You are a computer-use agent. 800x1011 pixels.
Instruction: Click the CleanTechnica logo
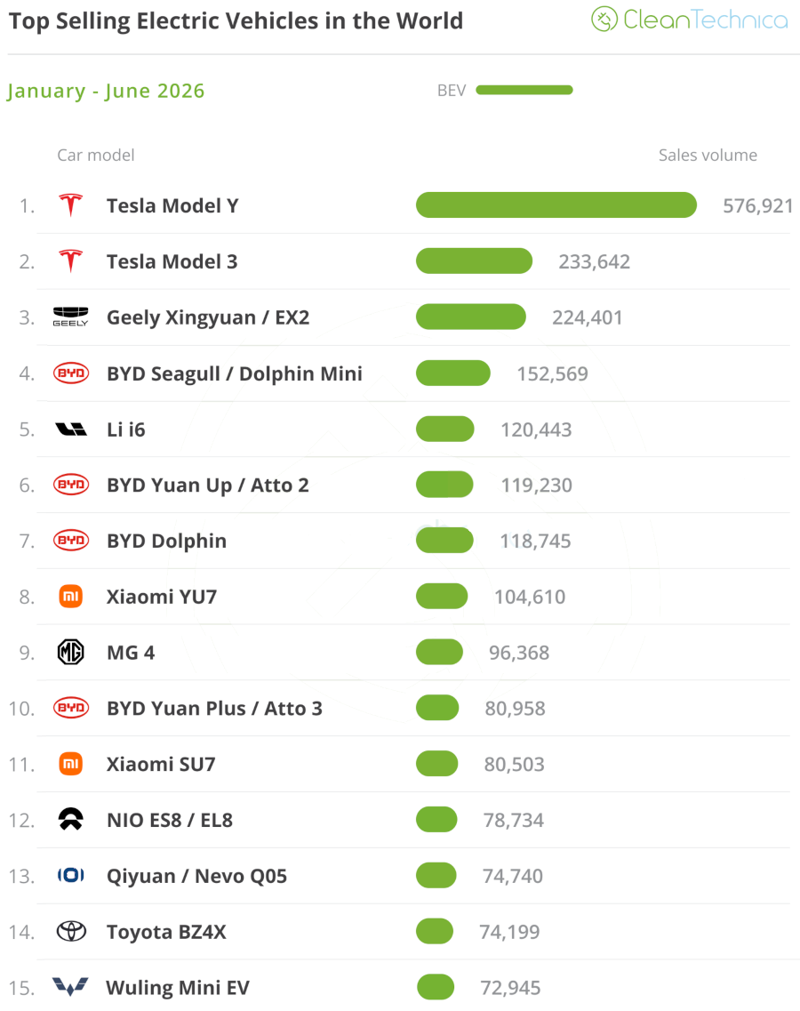tap(690, 20)
